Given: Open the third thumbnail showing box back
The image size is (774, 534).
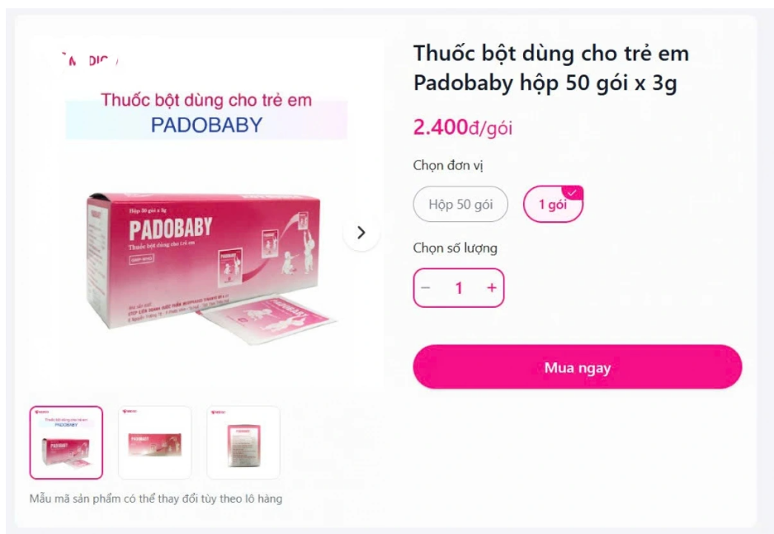Looking at the screenshot, I should (x=243, y=442).
